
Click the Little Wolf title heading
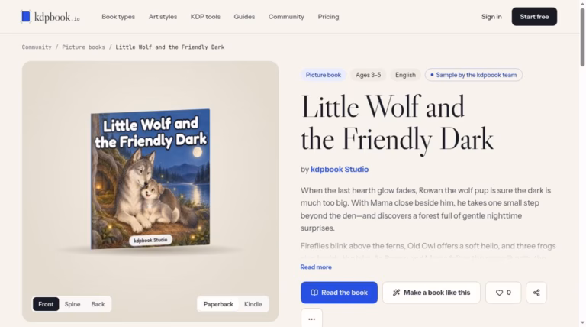tap(397, 124)
